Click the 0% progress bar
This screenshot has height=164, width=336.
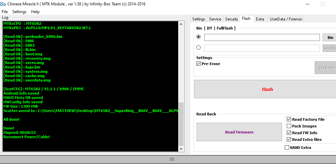[x=168, y=159]
